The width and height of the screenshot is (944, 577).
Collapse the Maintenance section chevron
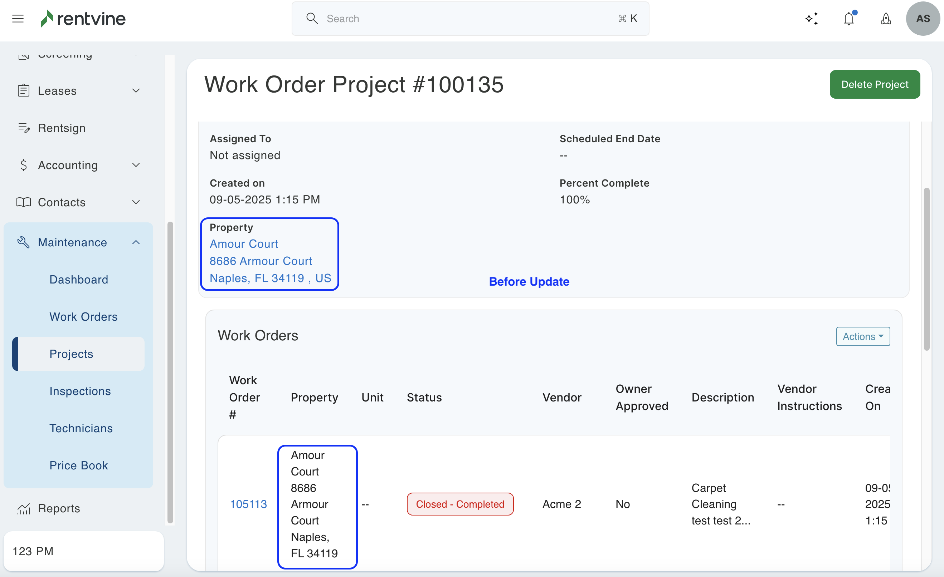click(136, 242)
